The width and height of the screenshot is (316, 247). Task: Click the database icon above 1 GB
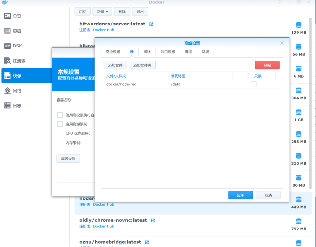tap(299, 112)
